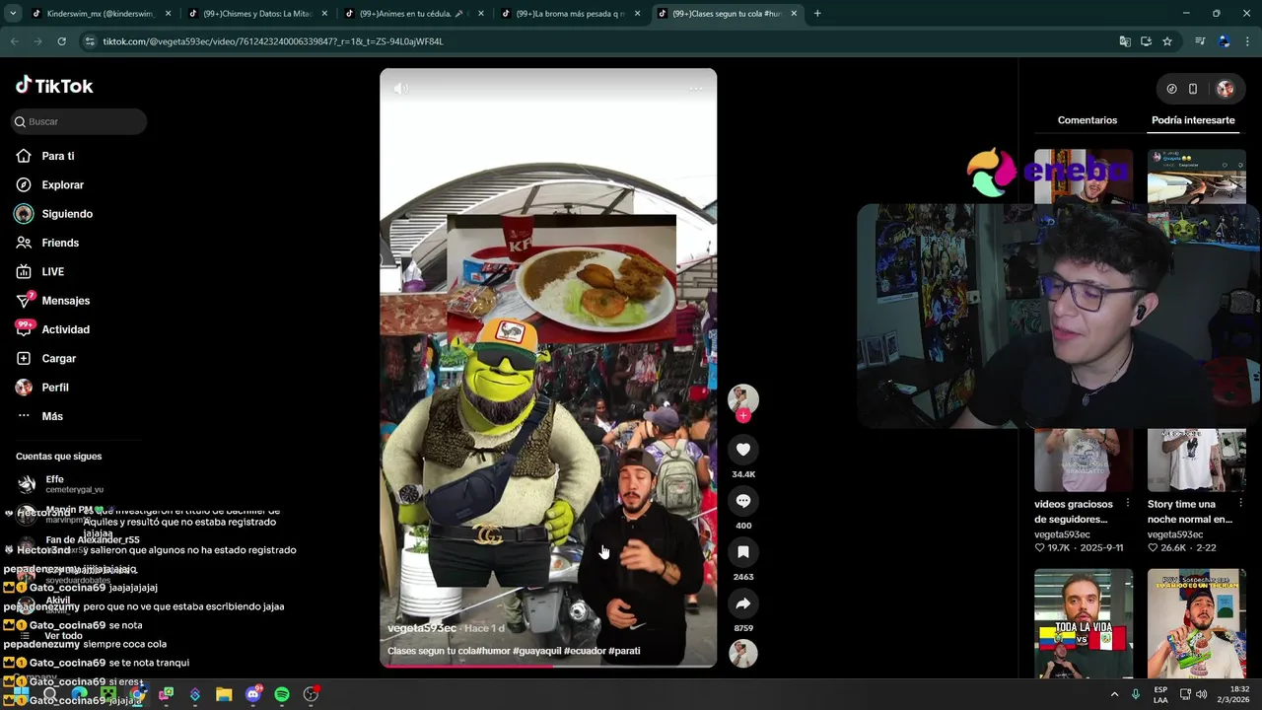Click the #guayaquil hashtag in the caption
Viewport: 1262px width, 710px height.
coord(537,651)
